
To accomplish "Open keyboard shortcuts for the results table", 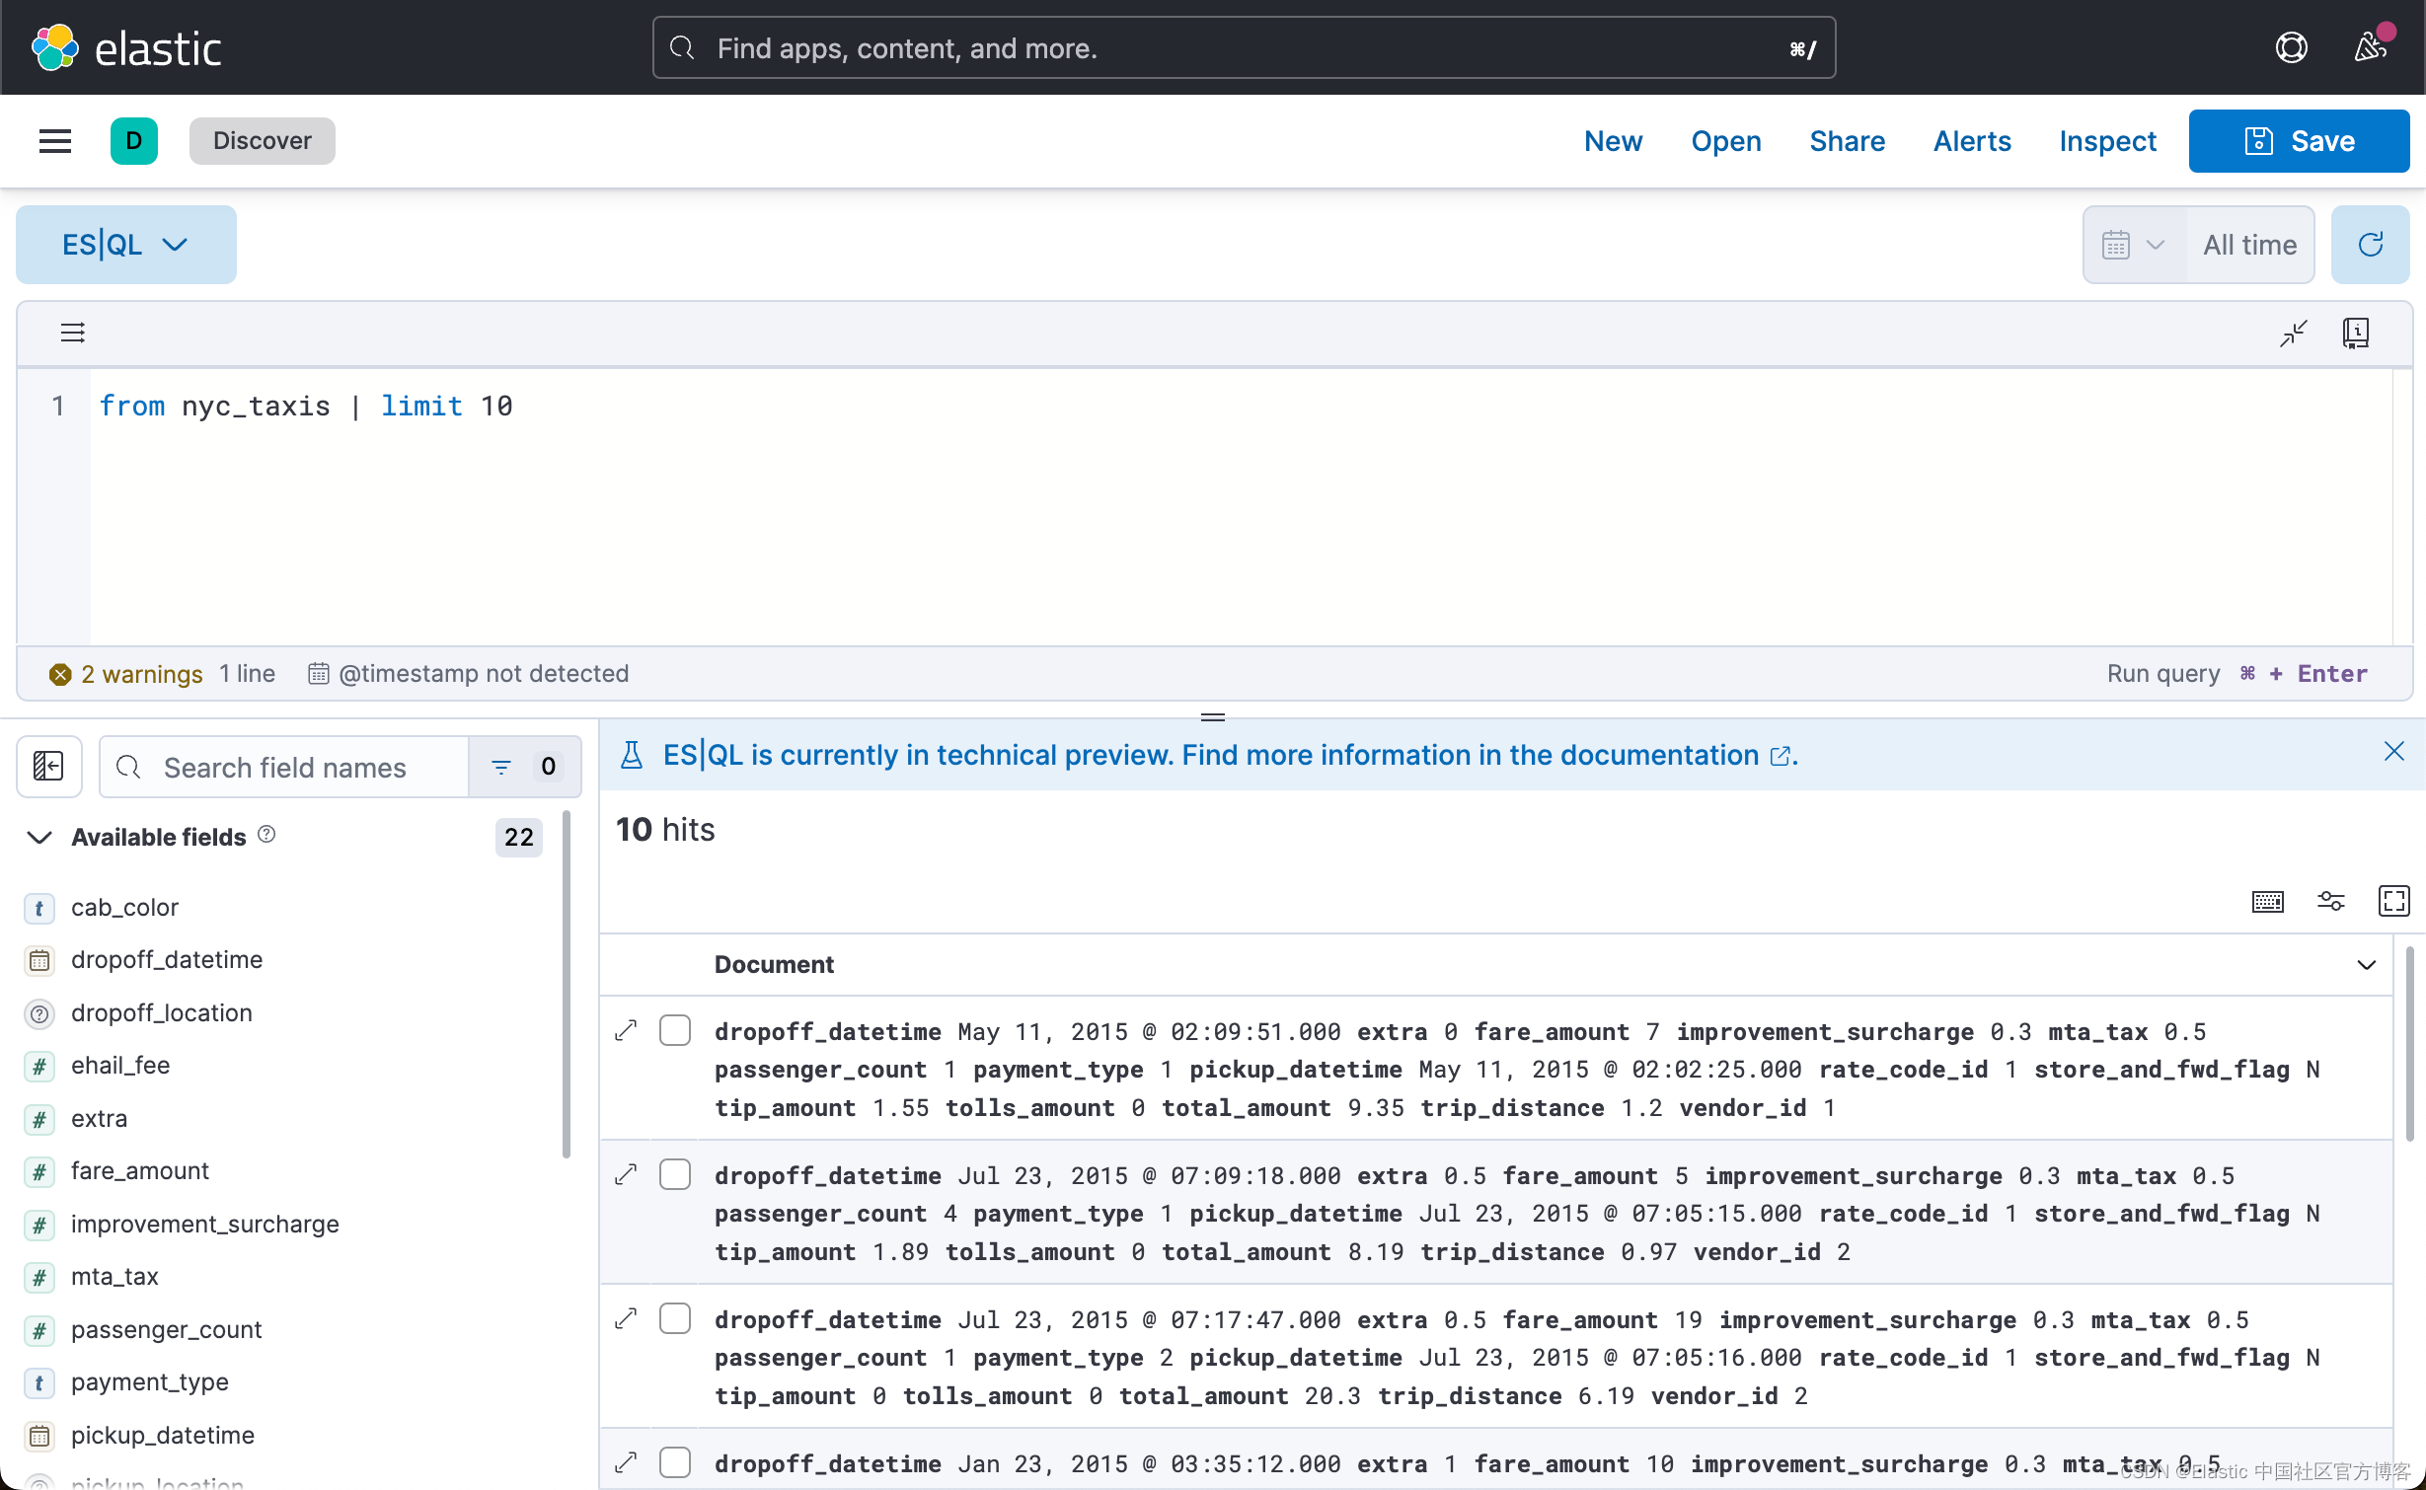I will click(2268, 901).
